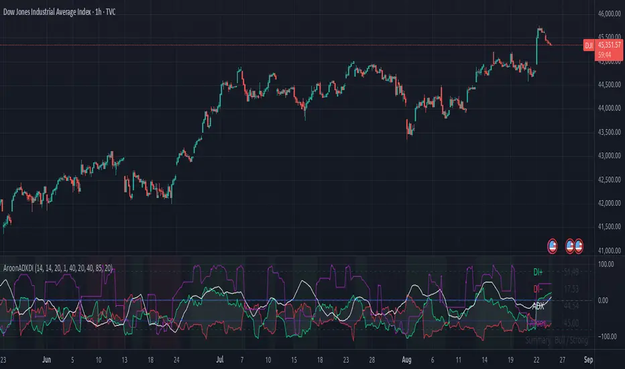The image size is (625, 369).
Task: Click the Jul label on time axis
Action: pos(220,360)
